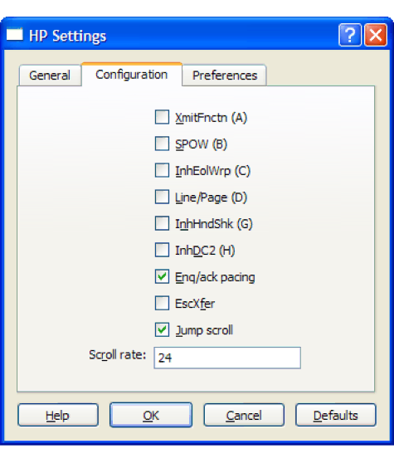
Task: Open the Preferences tab
Action: coord(225,76)
